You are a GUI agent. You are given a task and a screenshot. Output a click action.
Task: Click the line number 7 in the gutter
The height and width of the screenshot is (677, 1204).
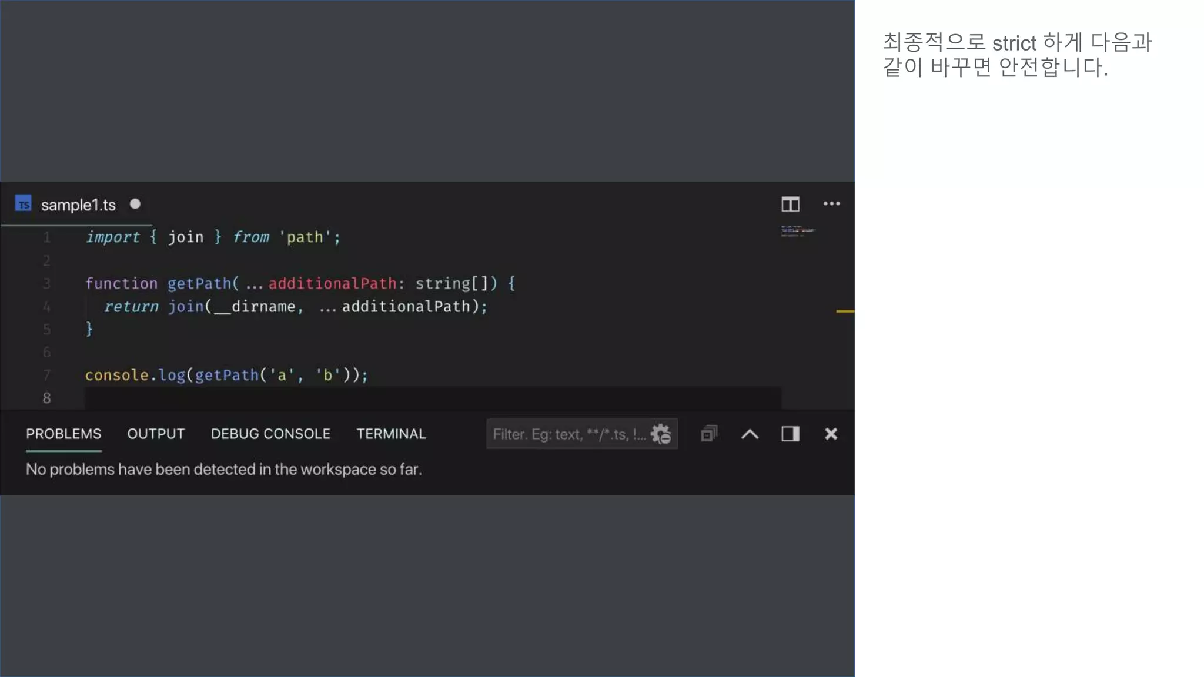click(x=46, y=375)
